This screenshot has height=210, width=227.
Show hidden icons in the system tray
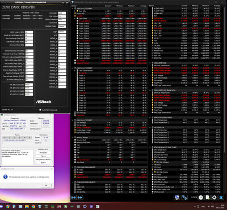pos(194,207)
